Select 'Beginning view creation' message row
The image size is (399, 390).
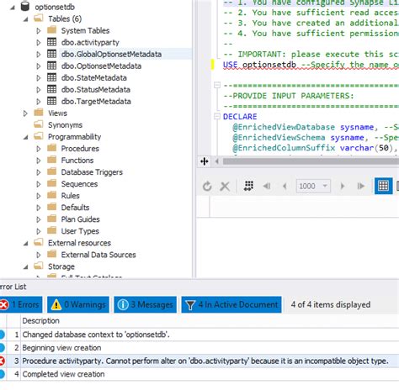point(199,348)
